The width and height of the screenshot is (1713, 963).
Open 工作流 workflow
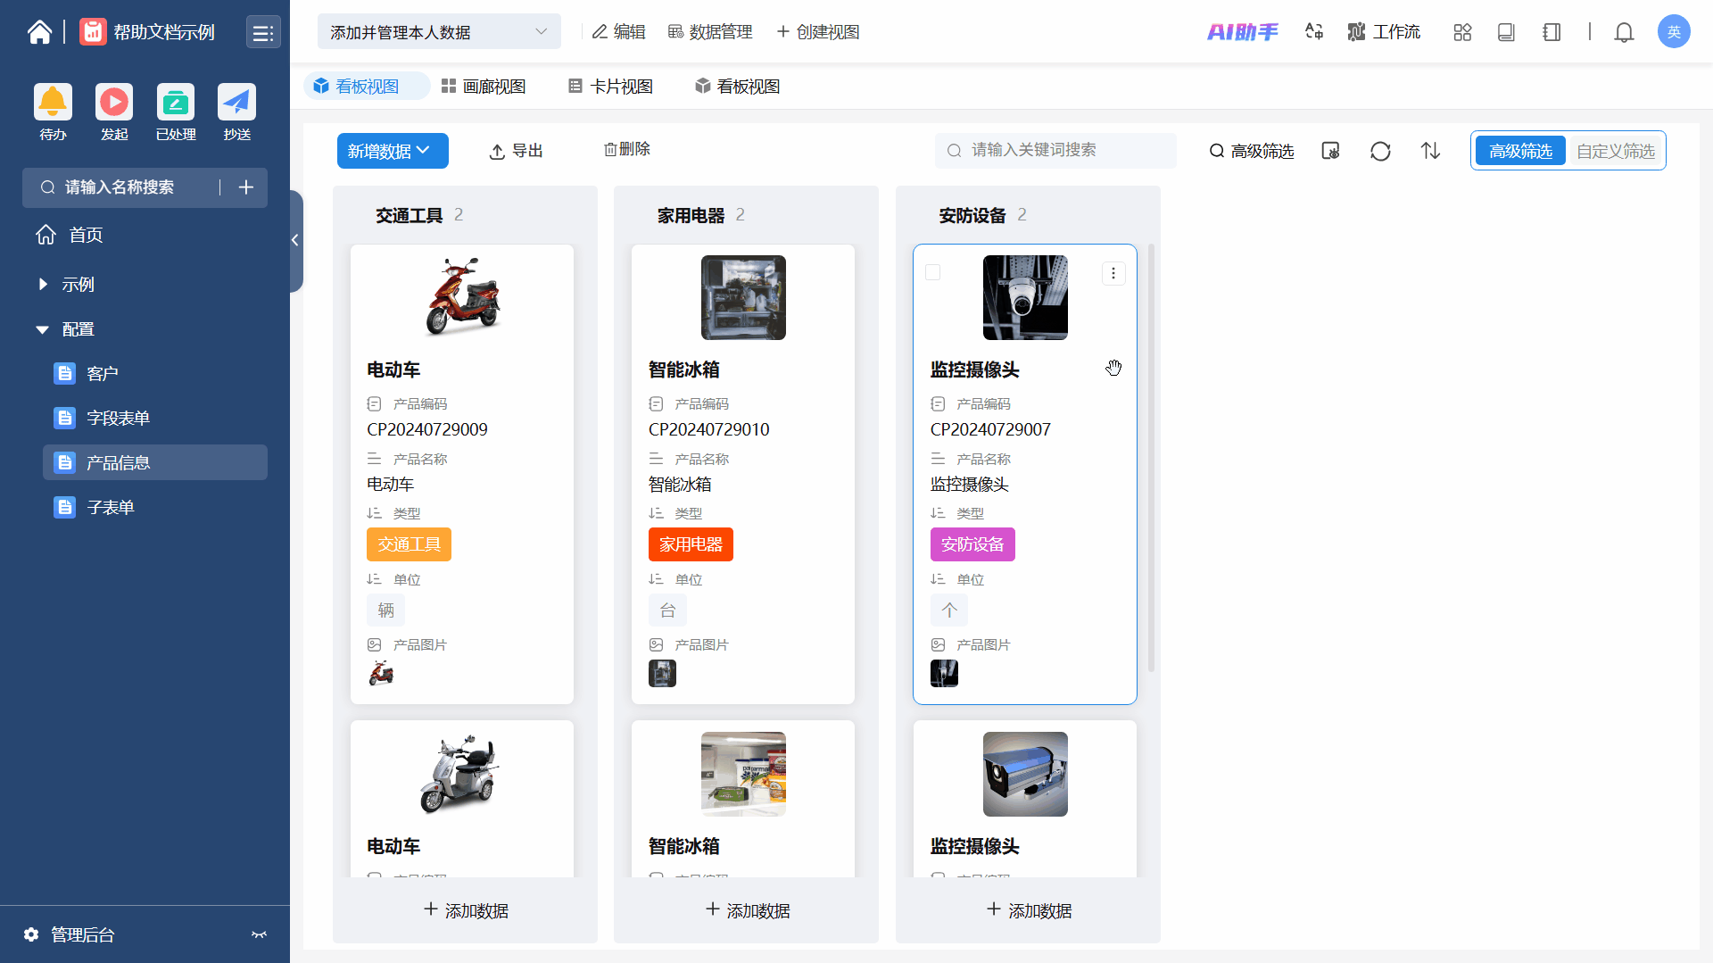pyautogui.click(x=1384, y=32)
